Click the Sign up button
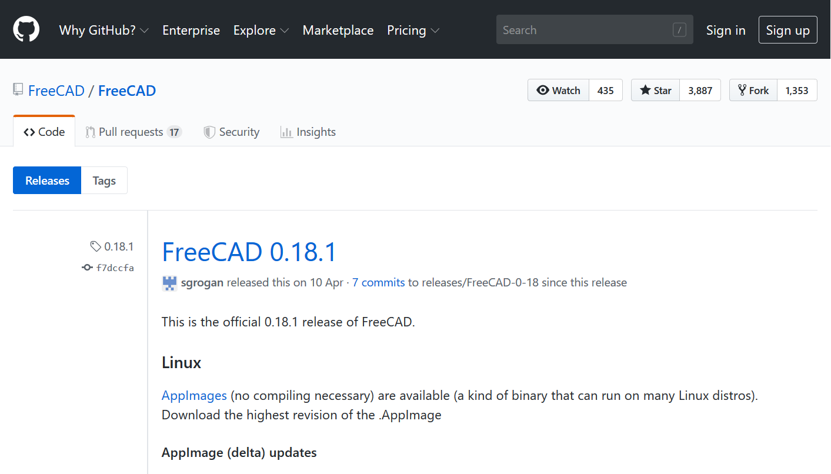831x474 pixels. coord(788,30)
